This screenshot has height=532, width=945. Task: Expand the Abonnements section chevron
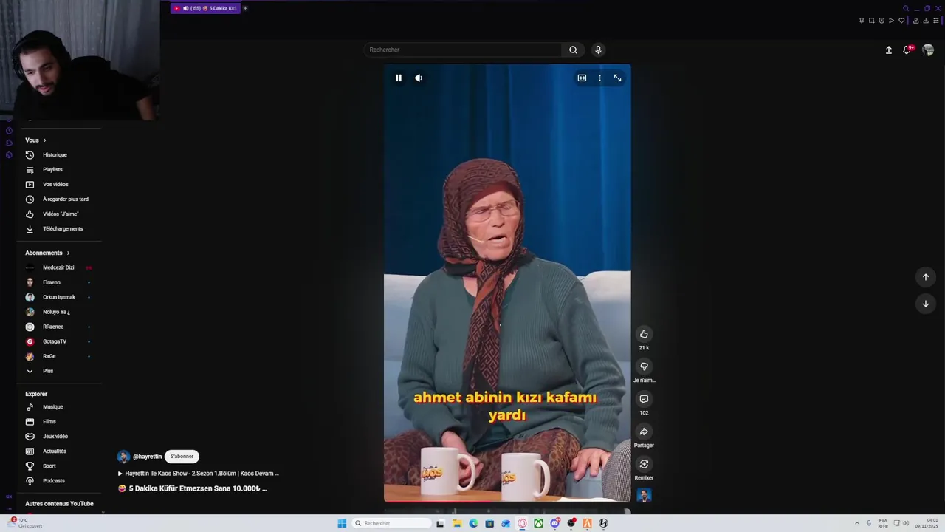[68, 253]
